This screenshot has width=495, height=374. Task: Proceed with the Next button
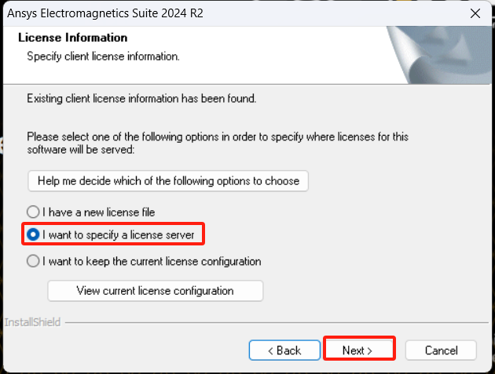click(359, 349)
